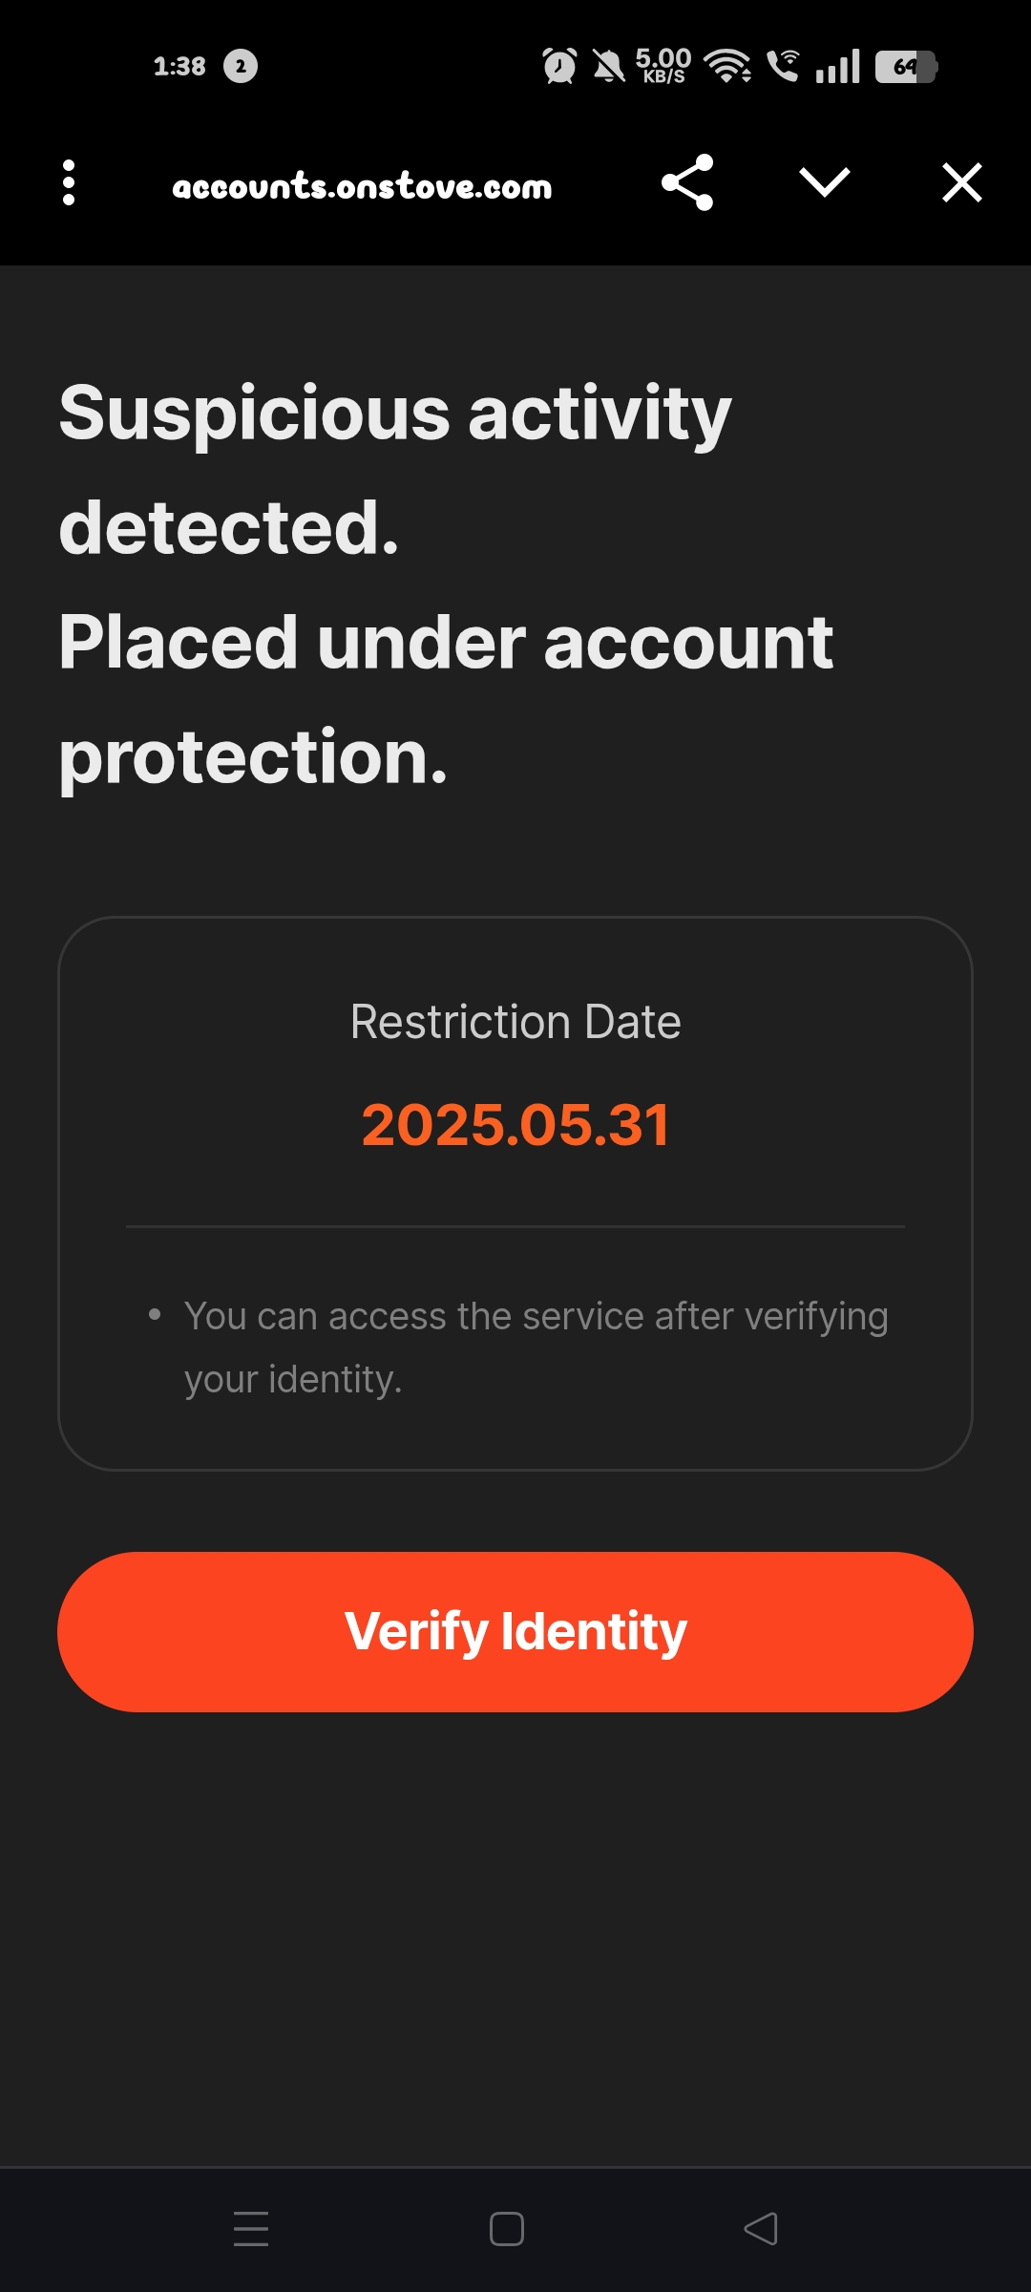
Task: Tap the Wi-Fi calling phone icon
Action: [784, 66]
